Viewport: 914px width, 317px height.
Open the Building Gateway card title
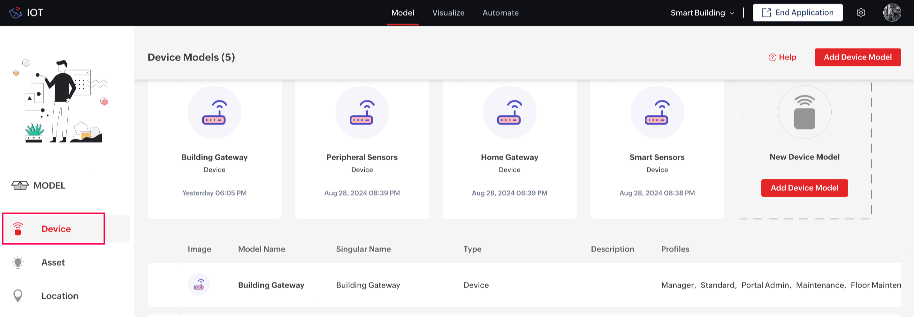[214, 157]
